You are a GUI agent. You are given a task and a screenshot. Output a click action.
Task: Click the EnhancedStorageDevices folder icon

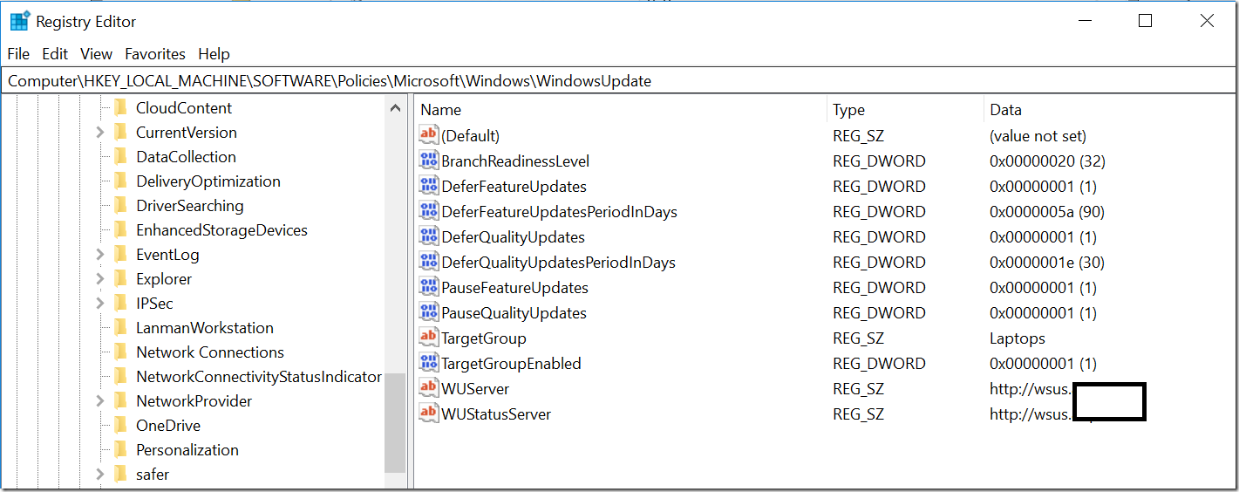pos(120,229)
